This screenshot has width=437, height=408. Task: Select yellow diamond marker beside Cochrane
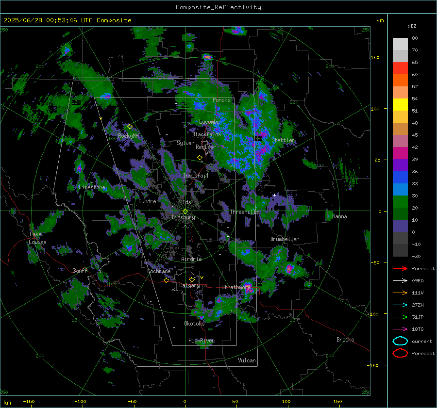click(167, 280)
